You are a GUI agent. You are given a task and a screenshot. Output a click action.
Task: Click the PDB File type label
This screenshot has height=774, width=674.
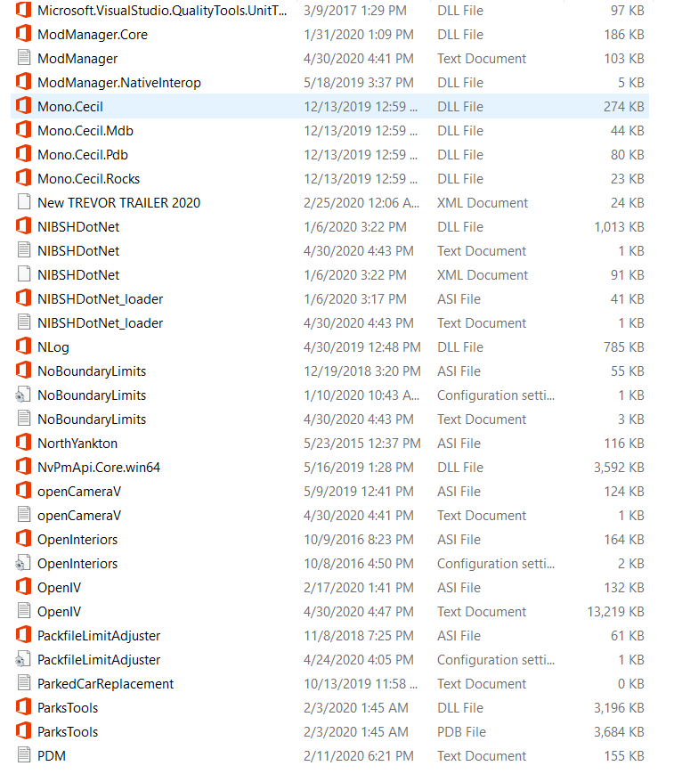point(461,731)
